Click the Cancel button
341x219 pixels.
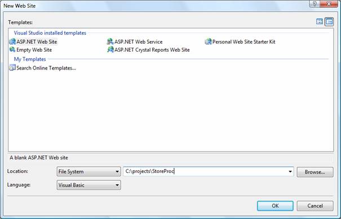pyautogui.click(x=315, y=206)
